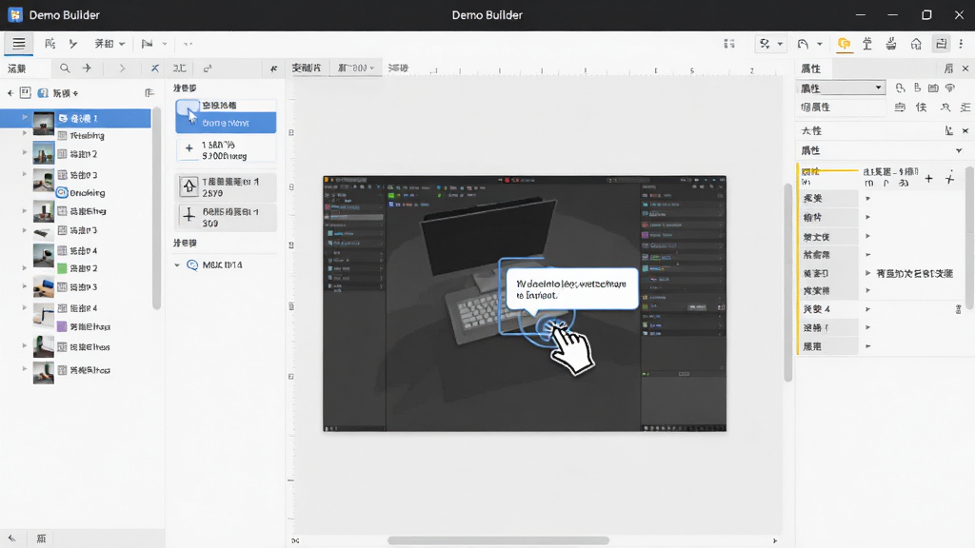Click the step card with the up-arrow icon
975x548 pixels.
point(226,187)
